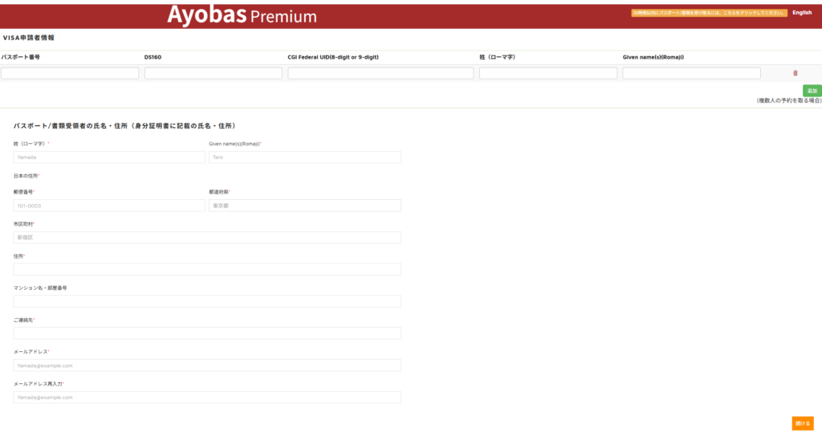This screenshot has width=822, height=433.
Task: Select the applicant row 姓（ローマ字） field
Action: [x=548, y=73]
